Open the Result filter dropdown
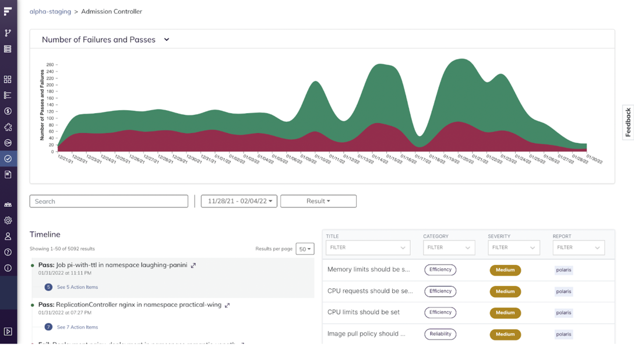This screenshot has height=346, width=634. tap(318, 201)
